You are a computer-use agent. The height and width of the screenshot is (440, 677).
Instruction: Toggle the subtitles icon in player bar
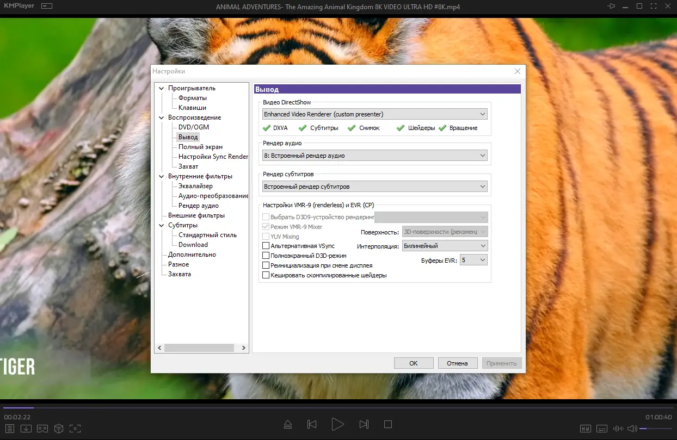(x=601, y=429)
